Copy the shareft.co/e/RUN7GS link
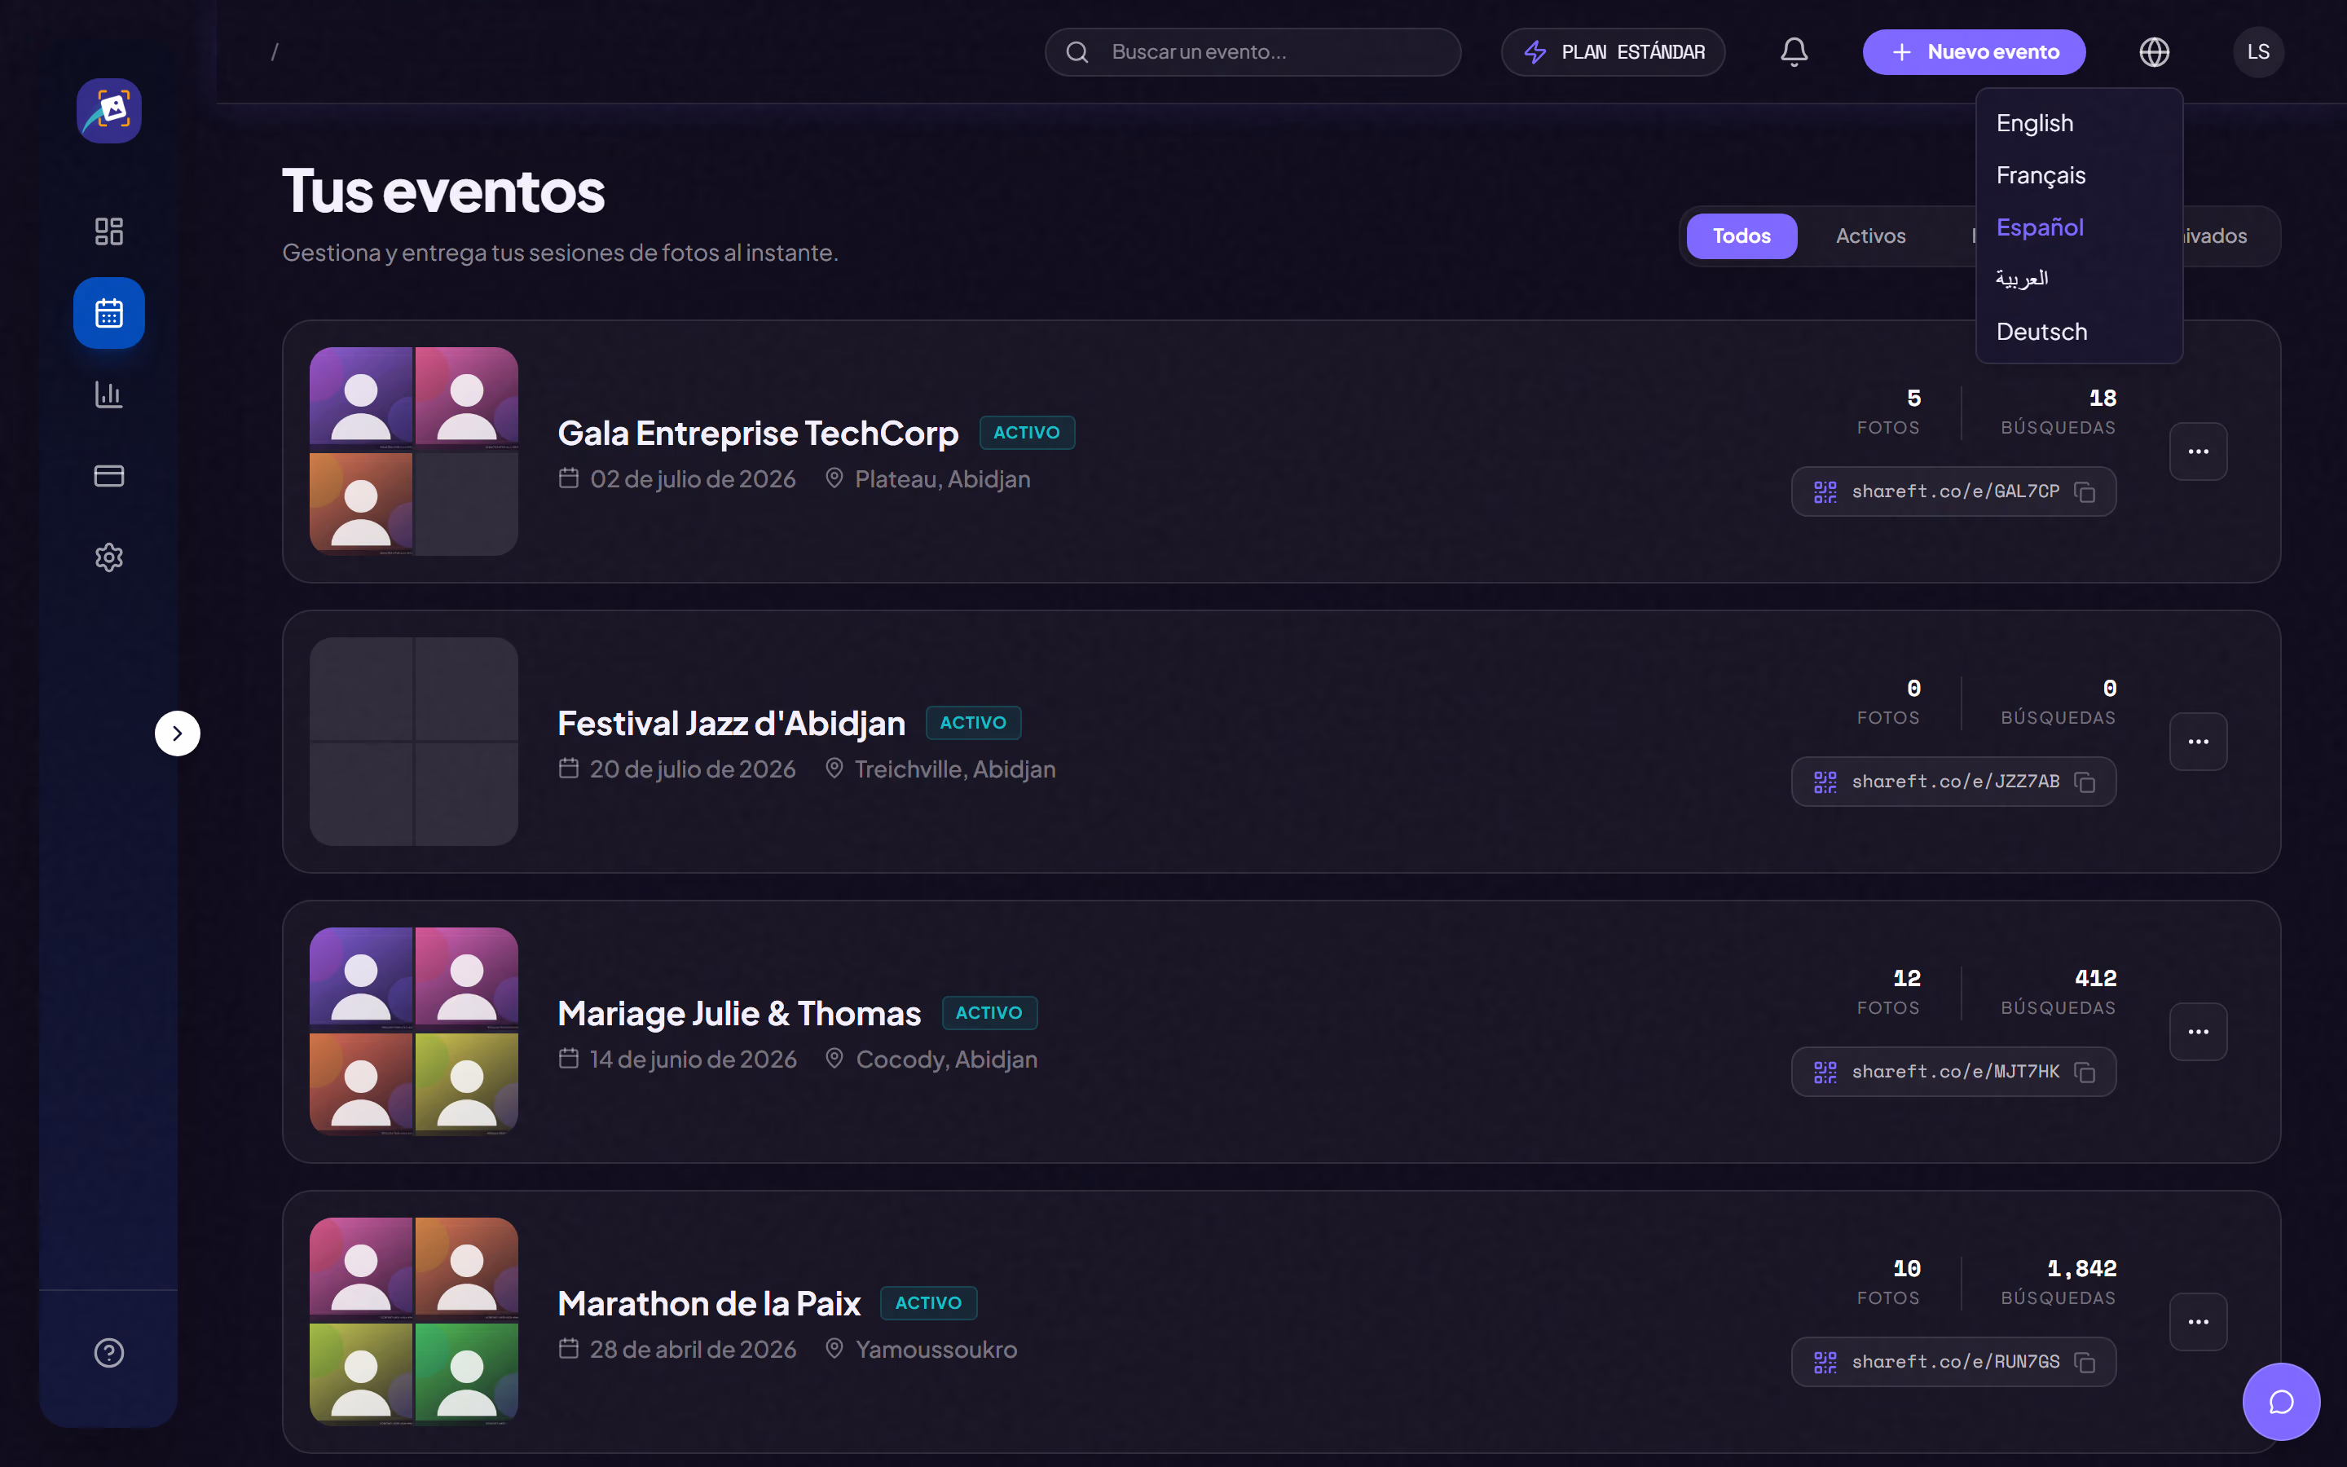The width and height of the screenshot is (2347, 1467). [x=2084, y=1362]
